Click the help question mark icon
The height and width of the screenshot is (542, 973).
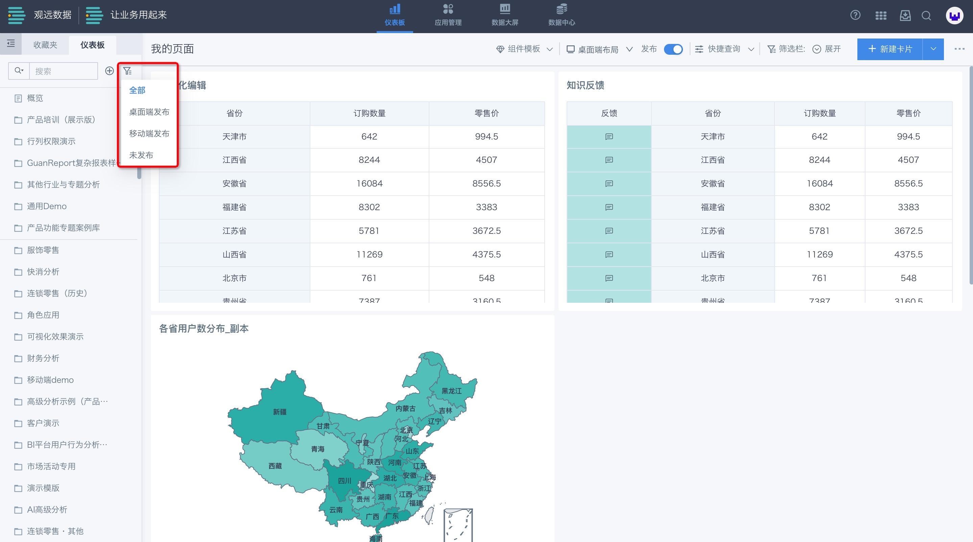click(x=855, y=15)
